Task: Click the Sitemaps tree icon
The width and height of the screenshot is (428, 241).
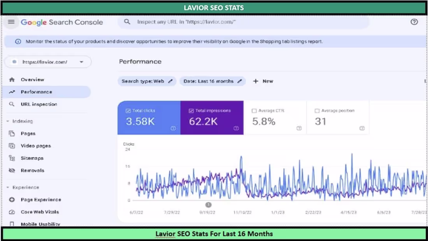Action: tap(12, 158)
